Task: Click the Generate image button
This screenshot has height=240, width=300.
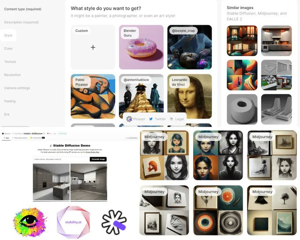Action: (x=98, y=159)
